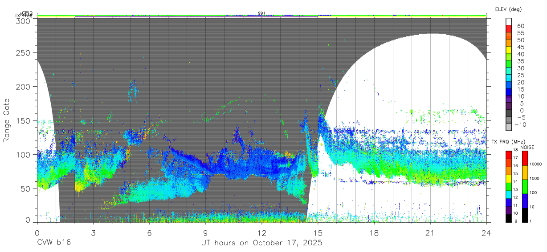Viewport: 547px width, 252px height.
Task: Click the '50' Range Gate axis label
Action: click(25, 188)
